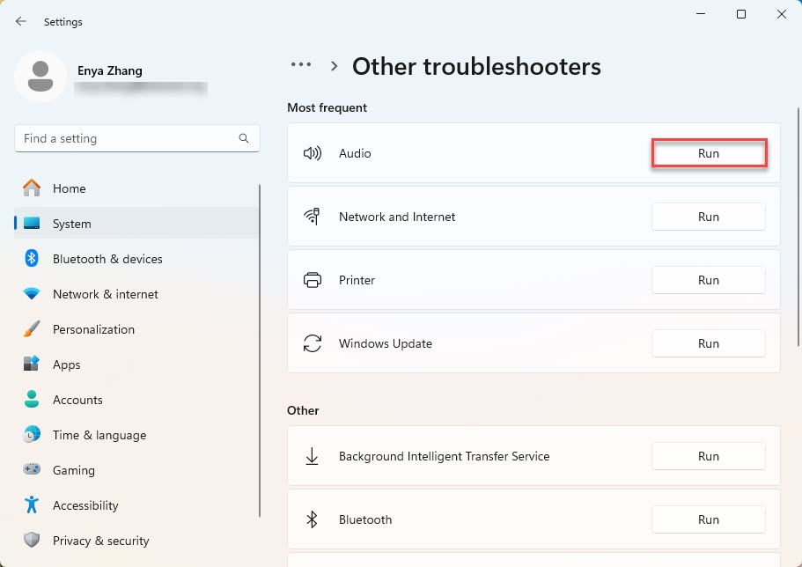This screenshot has width=802, height=567.
Task: Click the search magnifier icon
Action: coord(244,138)
